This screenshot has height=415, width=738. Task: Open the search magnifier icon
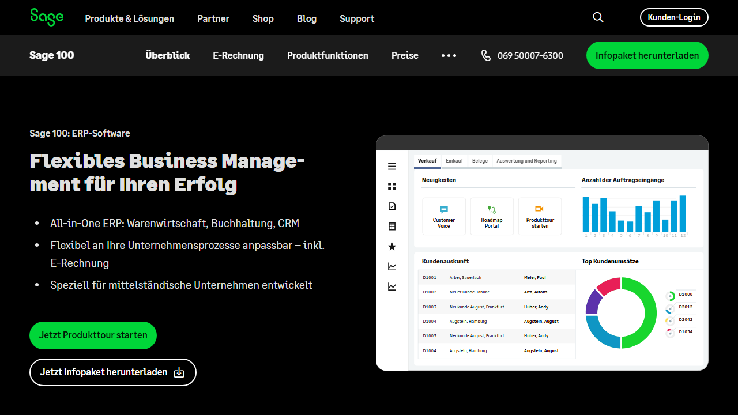pos(598,17)
